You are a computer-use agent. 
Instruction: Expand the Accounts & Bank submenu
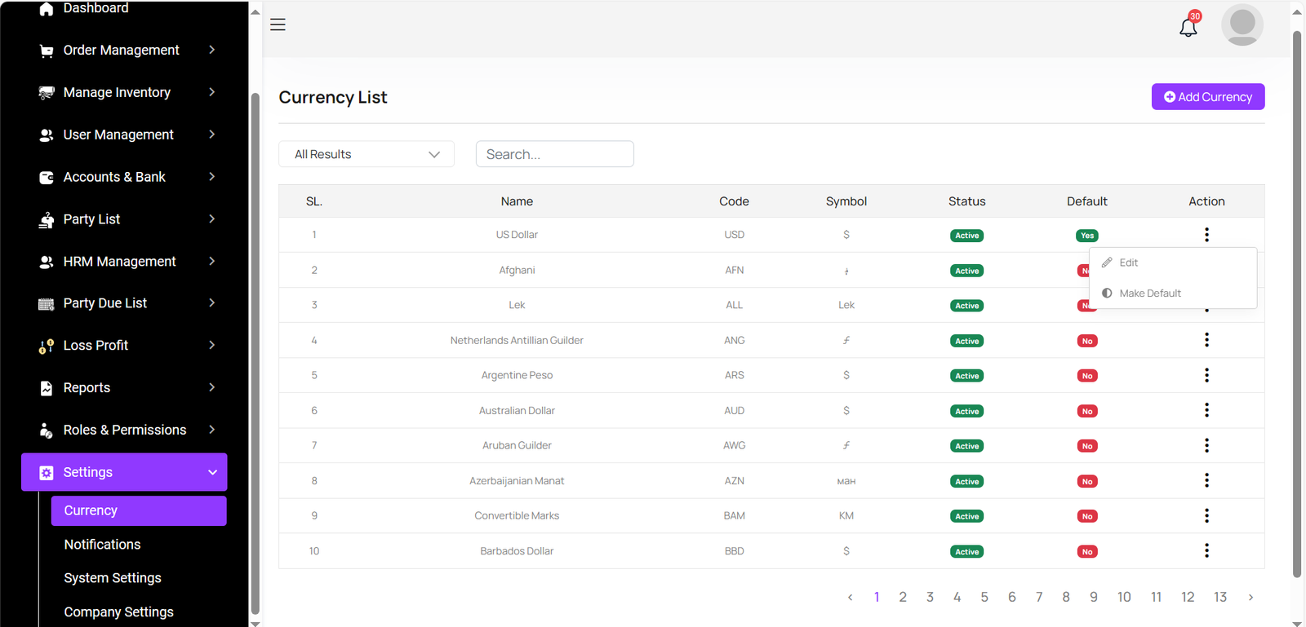[211, 177]
